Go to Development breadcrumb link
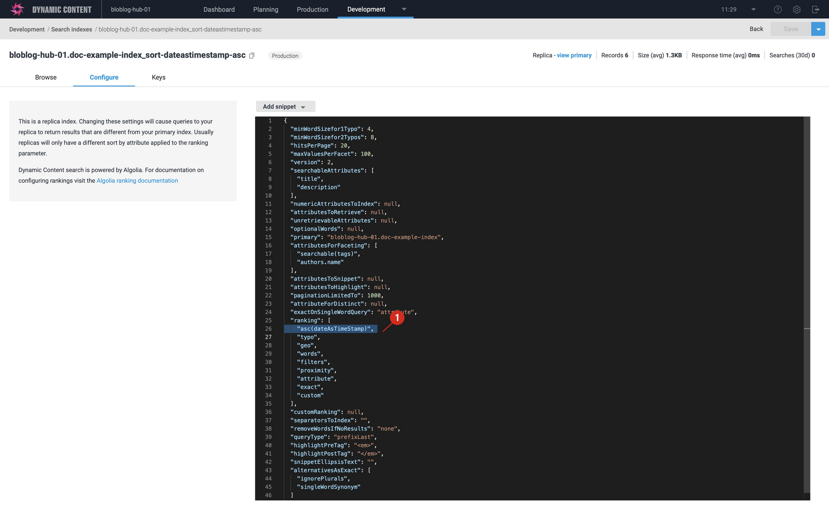Image resolution: width=829 pixels, height=518 pixels. (27, 30)
